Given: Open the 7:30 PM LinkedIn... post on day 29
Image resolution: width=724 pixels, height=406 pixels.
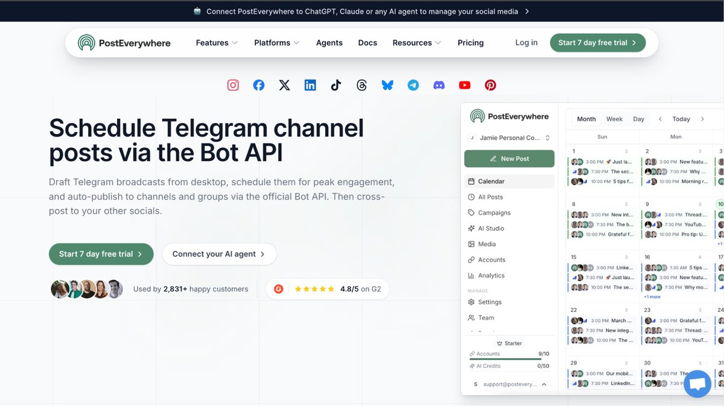Looking at the screenshot, I should (x=602, y=383).
